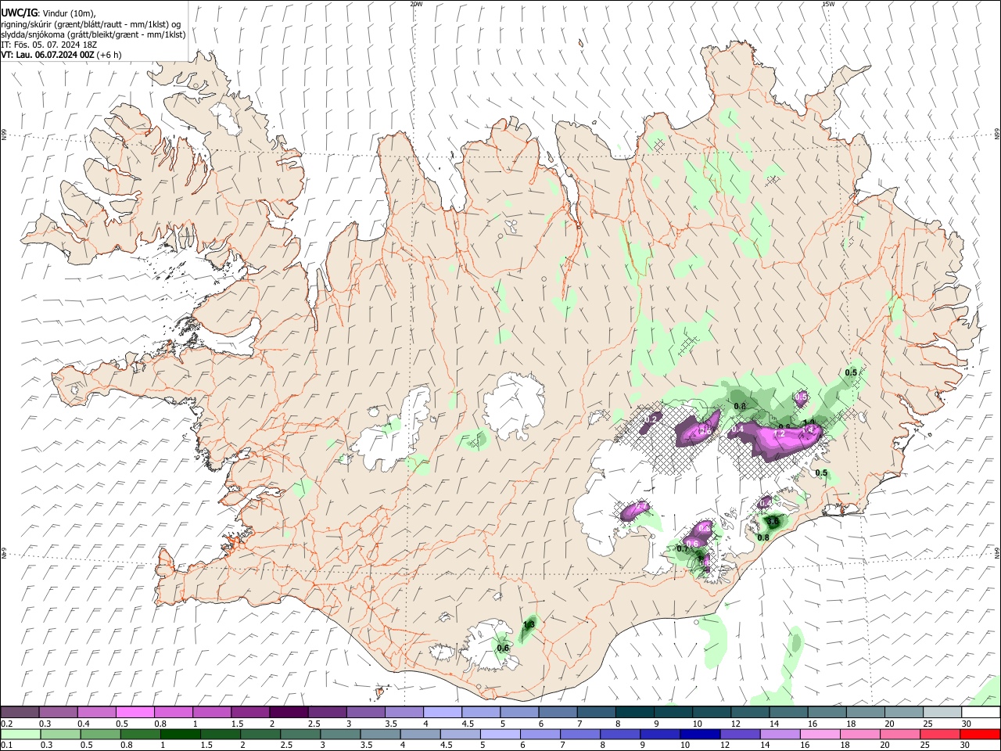Viewport: 1001px width, 751px height.
Task: Click the lower-row royal blue swatch labeled 9
Action: 659,734
